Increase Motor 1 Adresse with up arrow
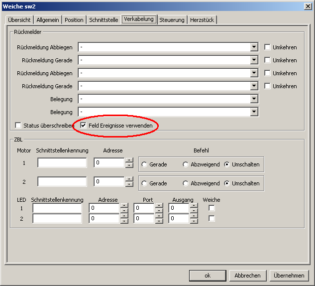The image size is (315, 286). [x=129, y=160]
